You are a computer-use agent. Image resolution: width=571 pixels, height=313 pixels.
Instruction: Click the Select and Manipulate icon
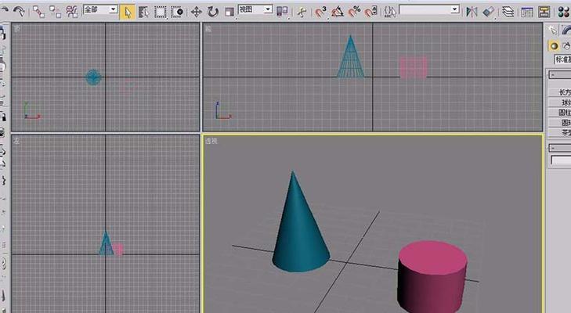(302, 12)
